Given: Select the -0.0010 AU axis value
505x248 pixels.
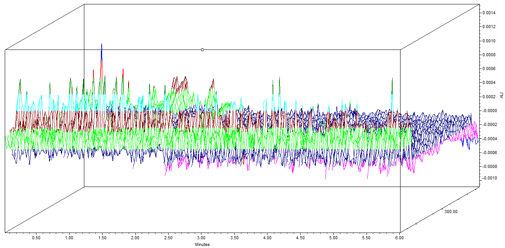Looking at the screenshot, I should point(488,178).
